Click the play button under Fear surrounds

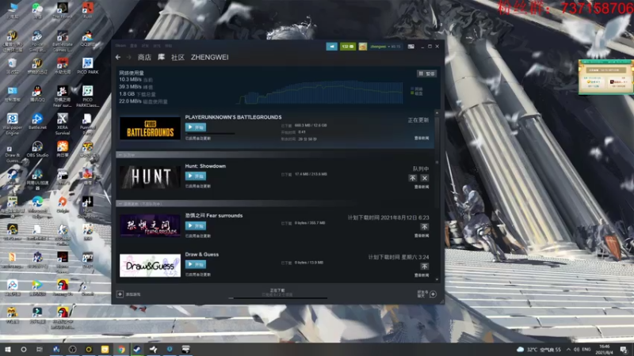tap(196, 225)
